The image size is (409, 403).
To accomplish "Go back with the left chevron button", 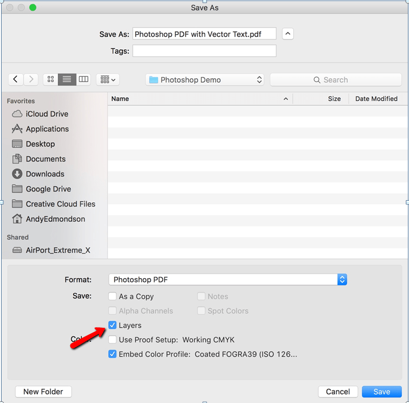I will click(x=16, y=80).
